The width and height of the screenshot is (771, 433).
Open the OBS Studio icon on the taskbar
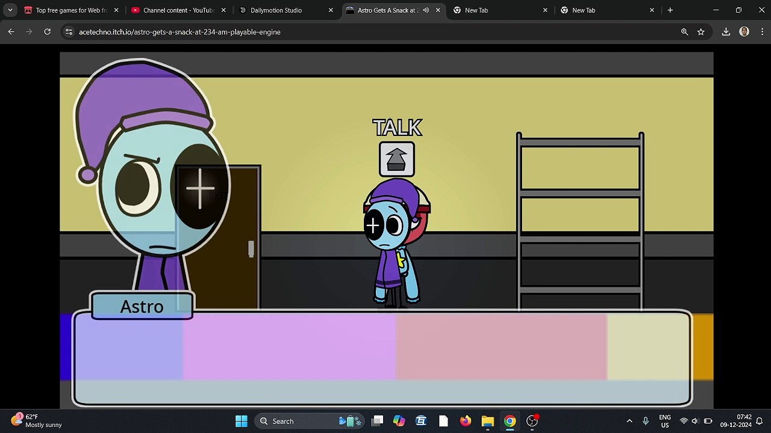tap(532, 421)
